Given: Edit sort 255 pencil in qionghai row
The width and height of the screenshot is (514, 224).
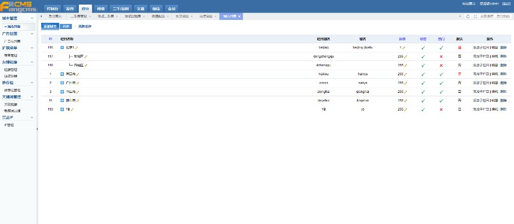Looking at the screenshot, I should (405, 92).
